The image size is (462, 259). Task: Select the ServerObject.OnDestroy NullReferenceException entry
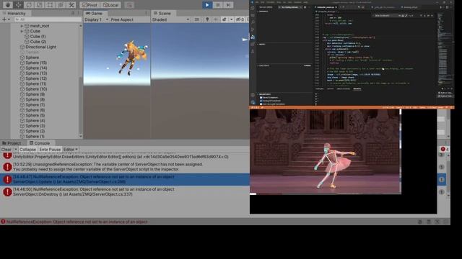125,192
